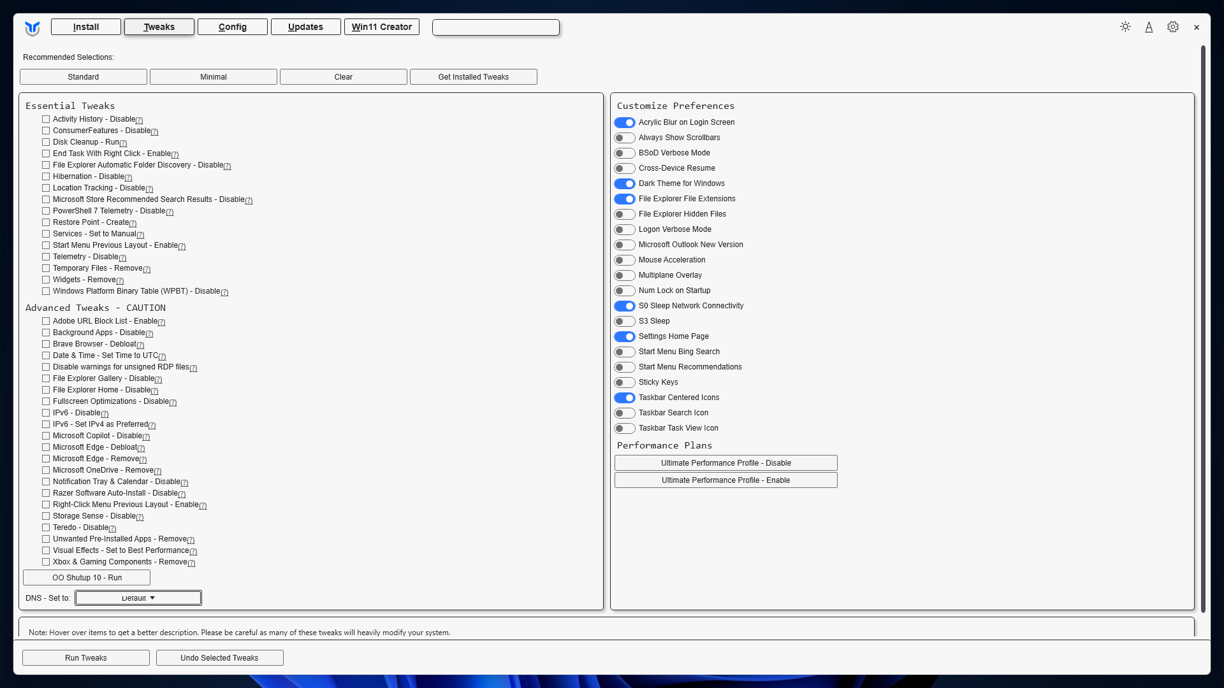Screen dimensions: 1224x688
Task: Check Disk Cleanup - Run
Action: tap(46, 142)
